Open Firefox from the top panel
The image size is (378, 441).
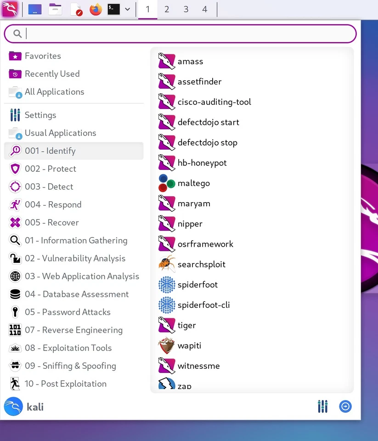tap(95, 8)
